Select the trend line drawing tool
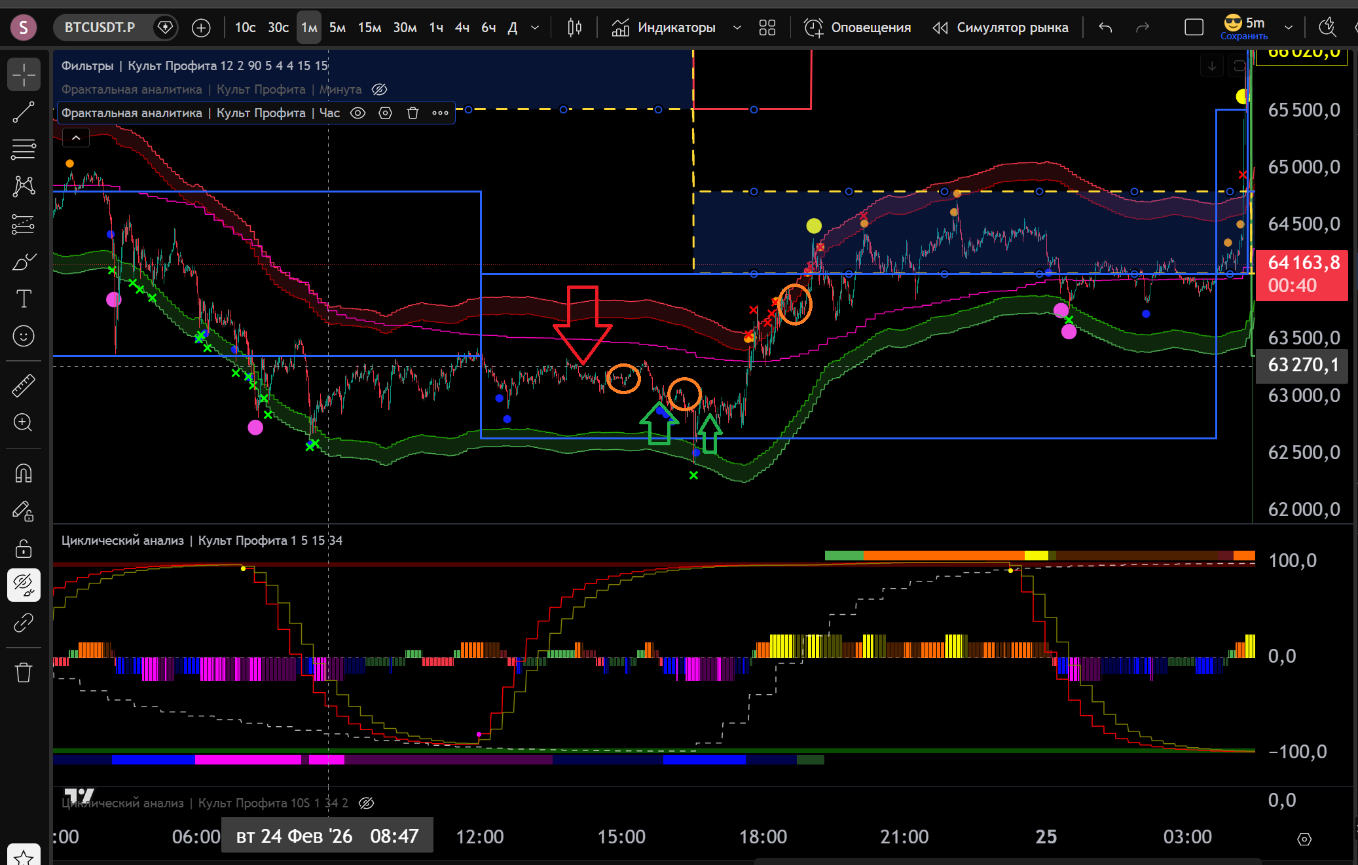The height and width of the screenshot is (865, 1358). point(24,113)
